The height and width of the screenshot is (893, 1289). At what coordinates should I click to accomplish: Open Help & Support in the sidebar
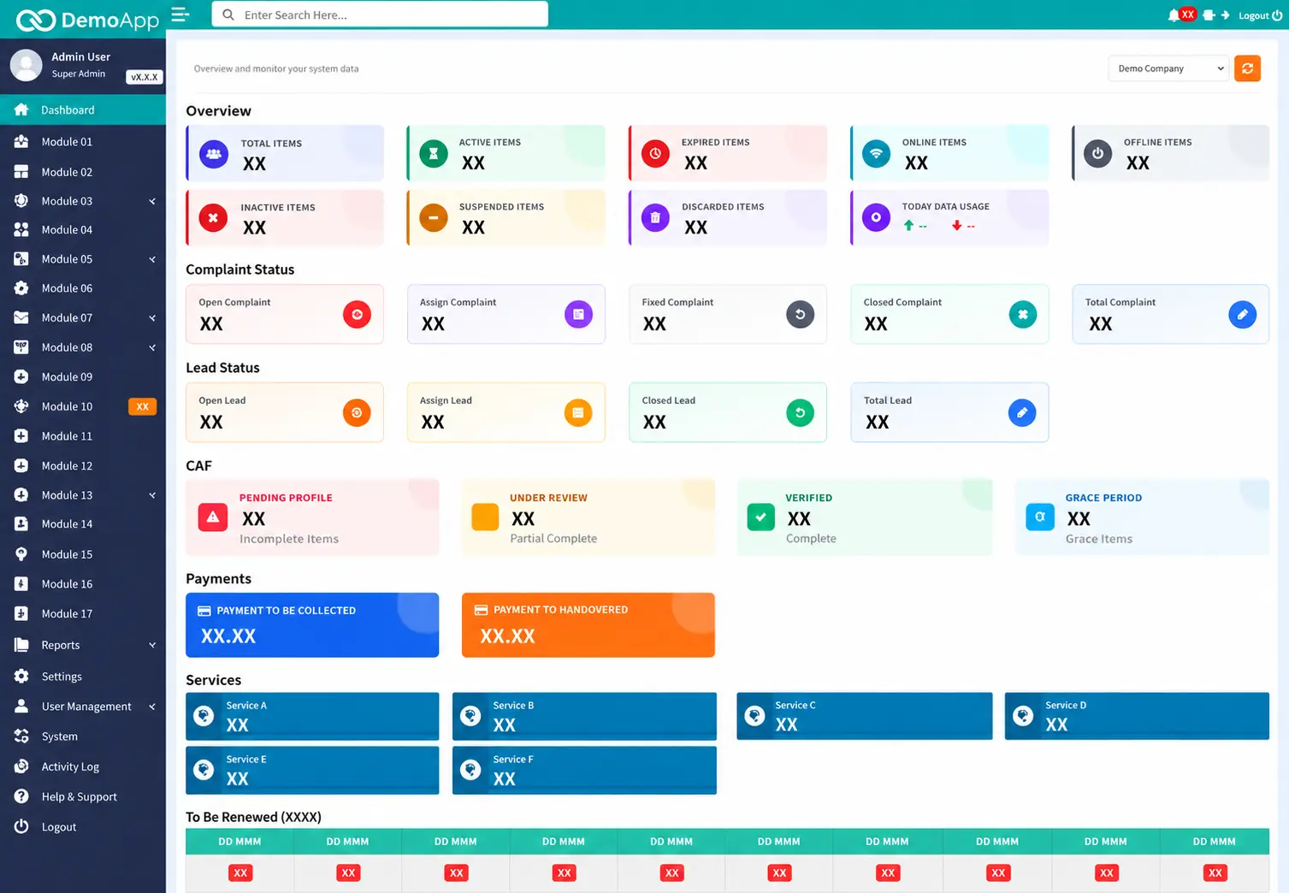83,797
